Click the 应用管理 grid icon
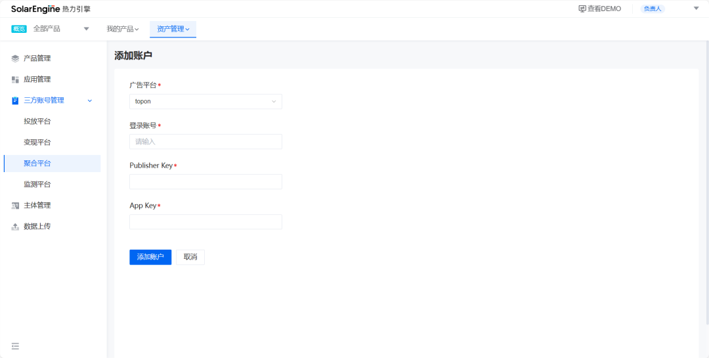 point(15,79)
